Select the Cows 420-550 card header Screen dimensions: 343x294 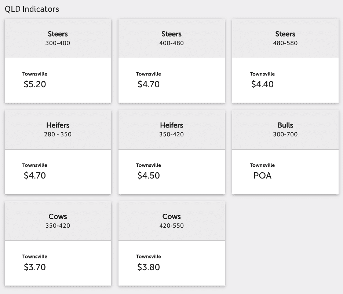[x=172, y=221]
